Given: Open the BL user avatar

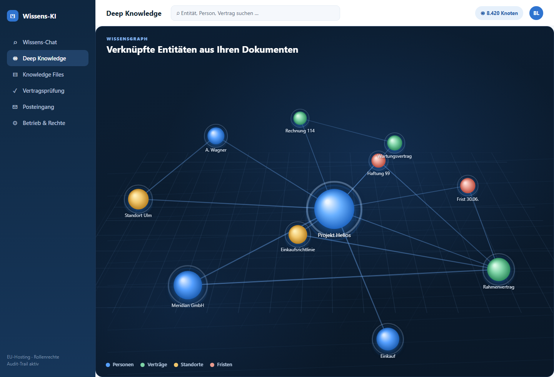Looking at the screenshot, I should click(x=536, y=13).
